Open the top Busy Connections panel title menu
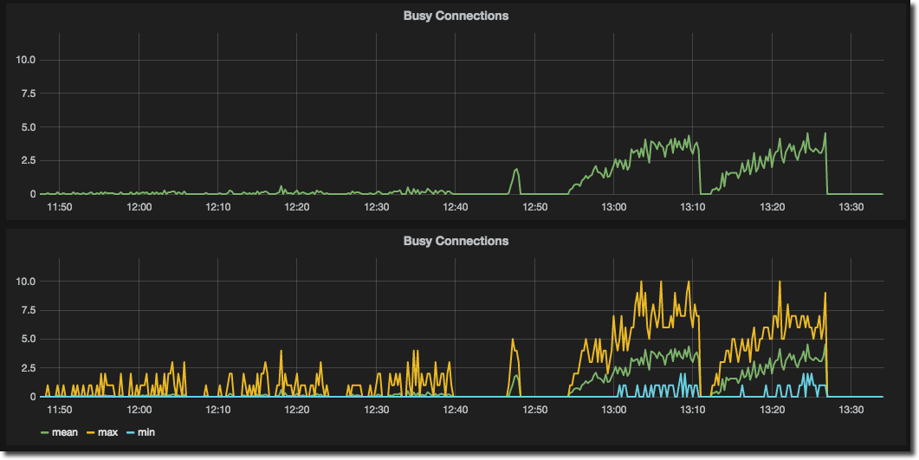The width and height of the screenshot is (919, 460). pos(456,16)
